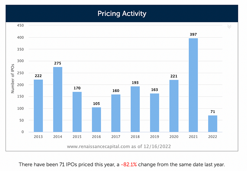Select the 2016 bar labeled 105
This screenshot has height=171, width=247.
[x=96, y=119]
